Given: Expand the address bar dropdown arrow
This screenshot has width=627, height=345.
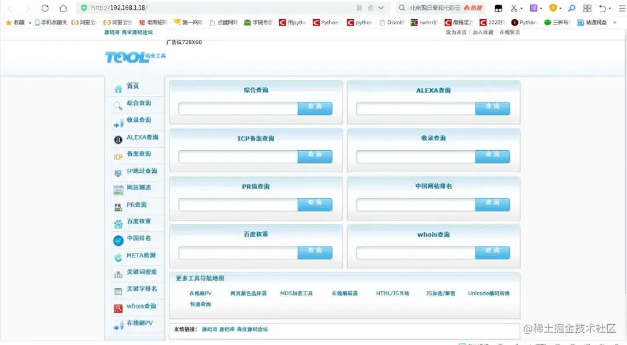Looking at the screenshot, I should tap(380, 8).
